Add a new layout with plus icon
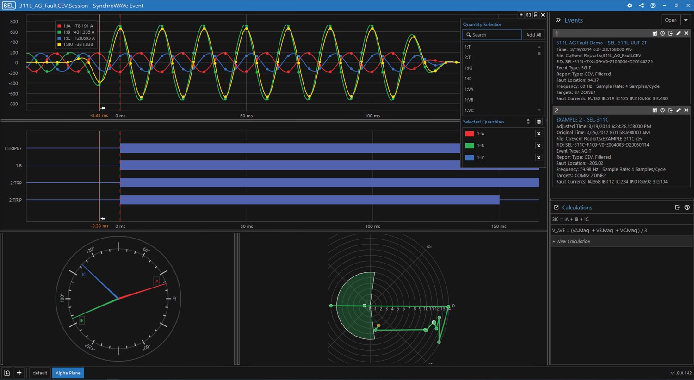The height and width of the screenshot is (380, 694). tap(19, 373)
